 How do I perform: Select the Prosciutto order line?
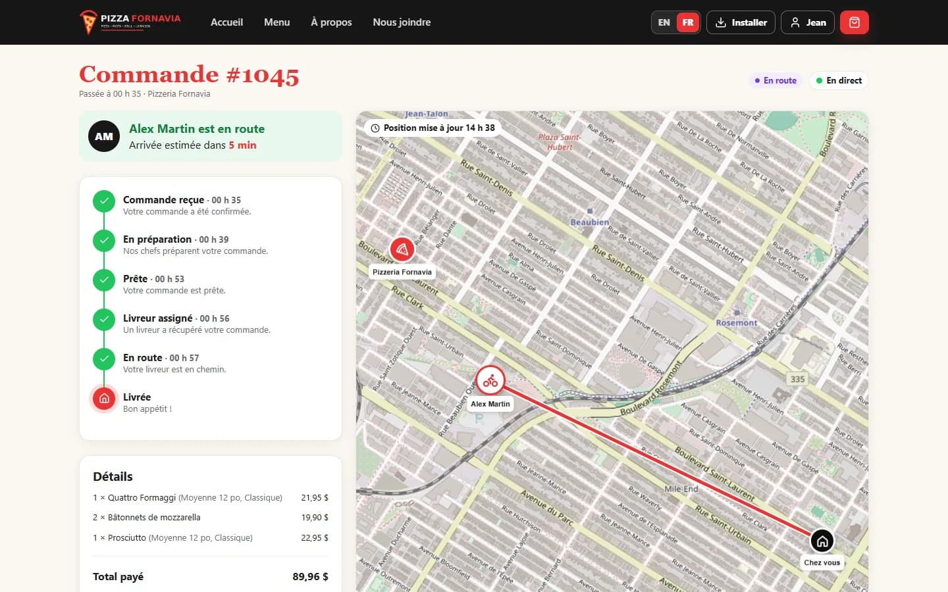[x=211, y=538]
